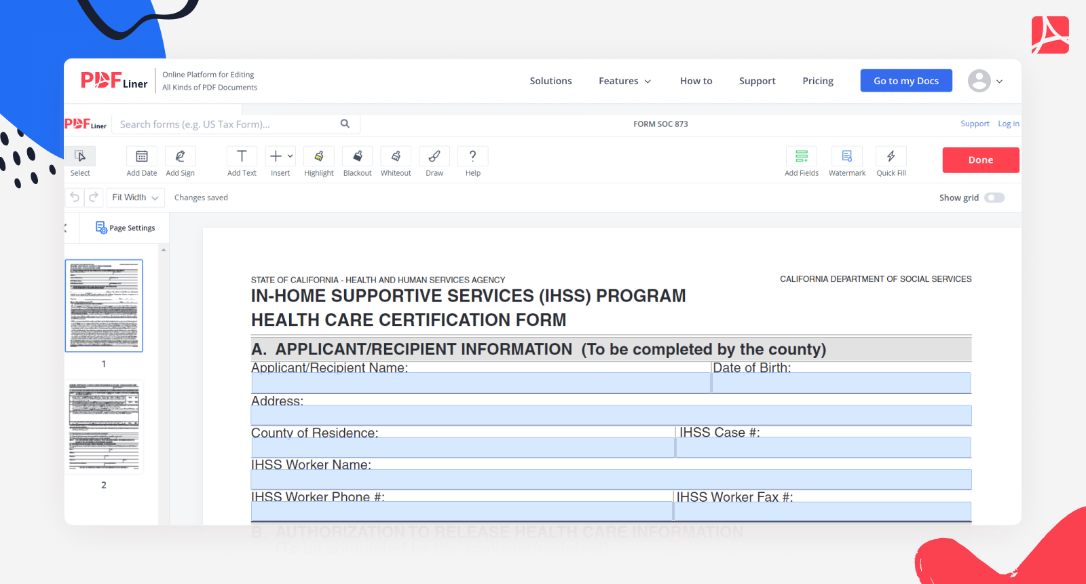This screenshot has width=1086, height=584.
Task: Open the Add Sign tool
Action: (x=180, y=157)
